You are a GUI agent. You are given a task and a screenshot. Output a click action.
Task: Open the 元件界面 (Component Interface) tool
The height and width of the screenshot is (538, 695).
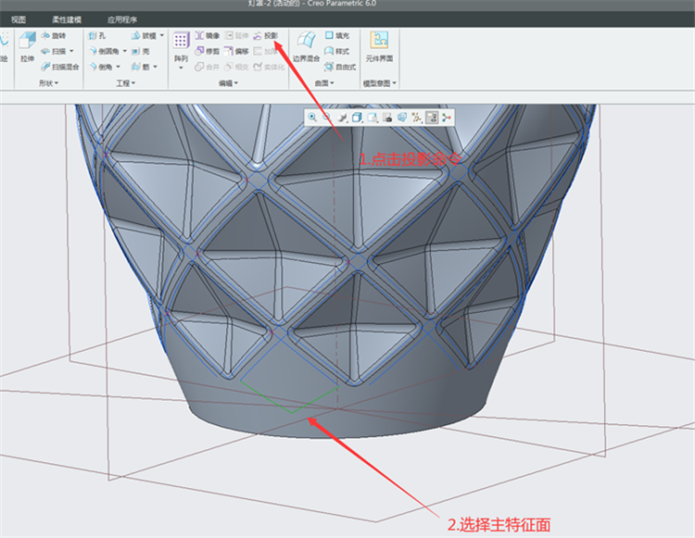pos(379,46)
